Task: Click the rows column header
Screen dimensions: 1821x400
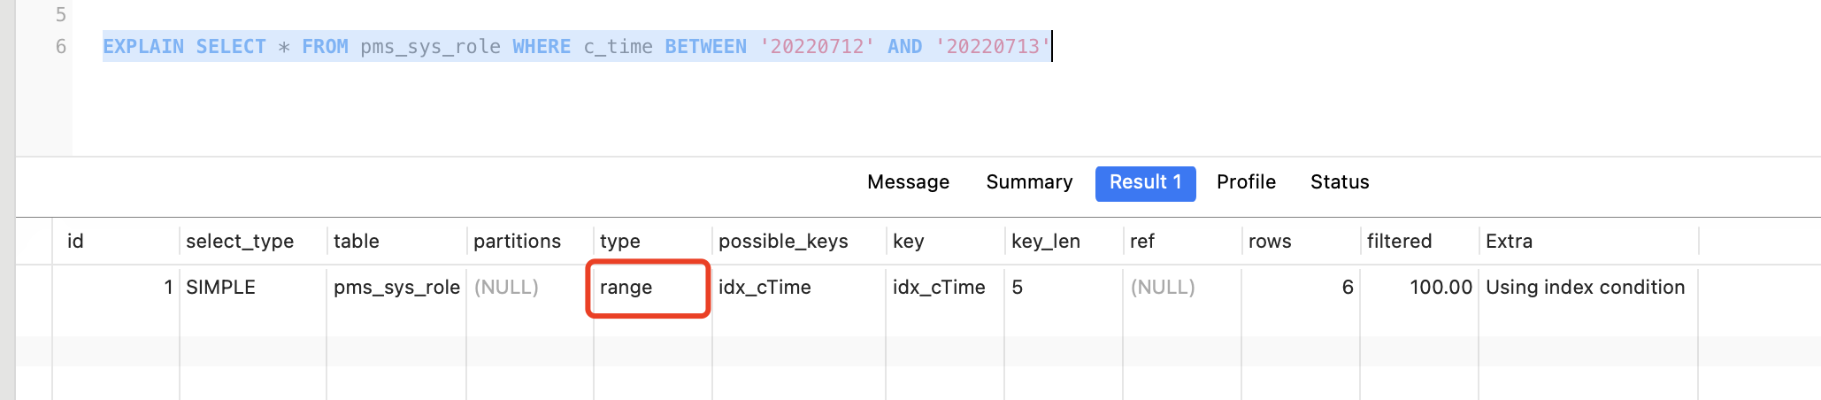Action: [x=1269, y=242]
